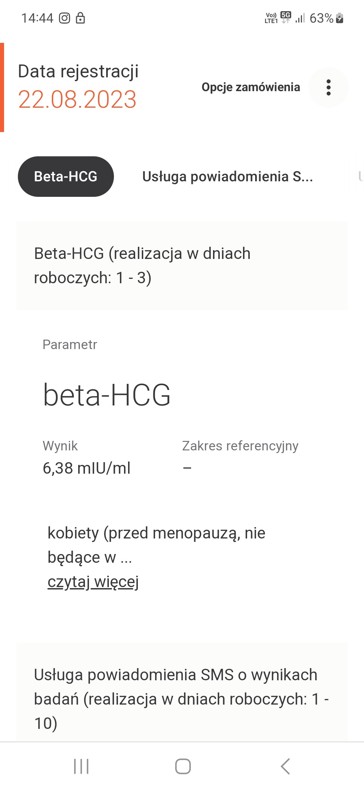Tap the clock showing 14:44
This screenshot has height=790, width=364.
click(37, 18)
